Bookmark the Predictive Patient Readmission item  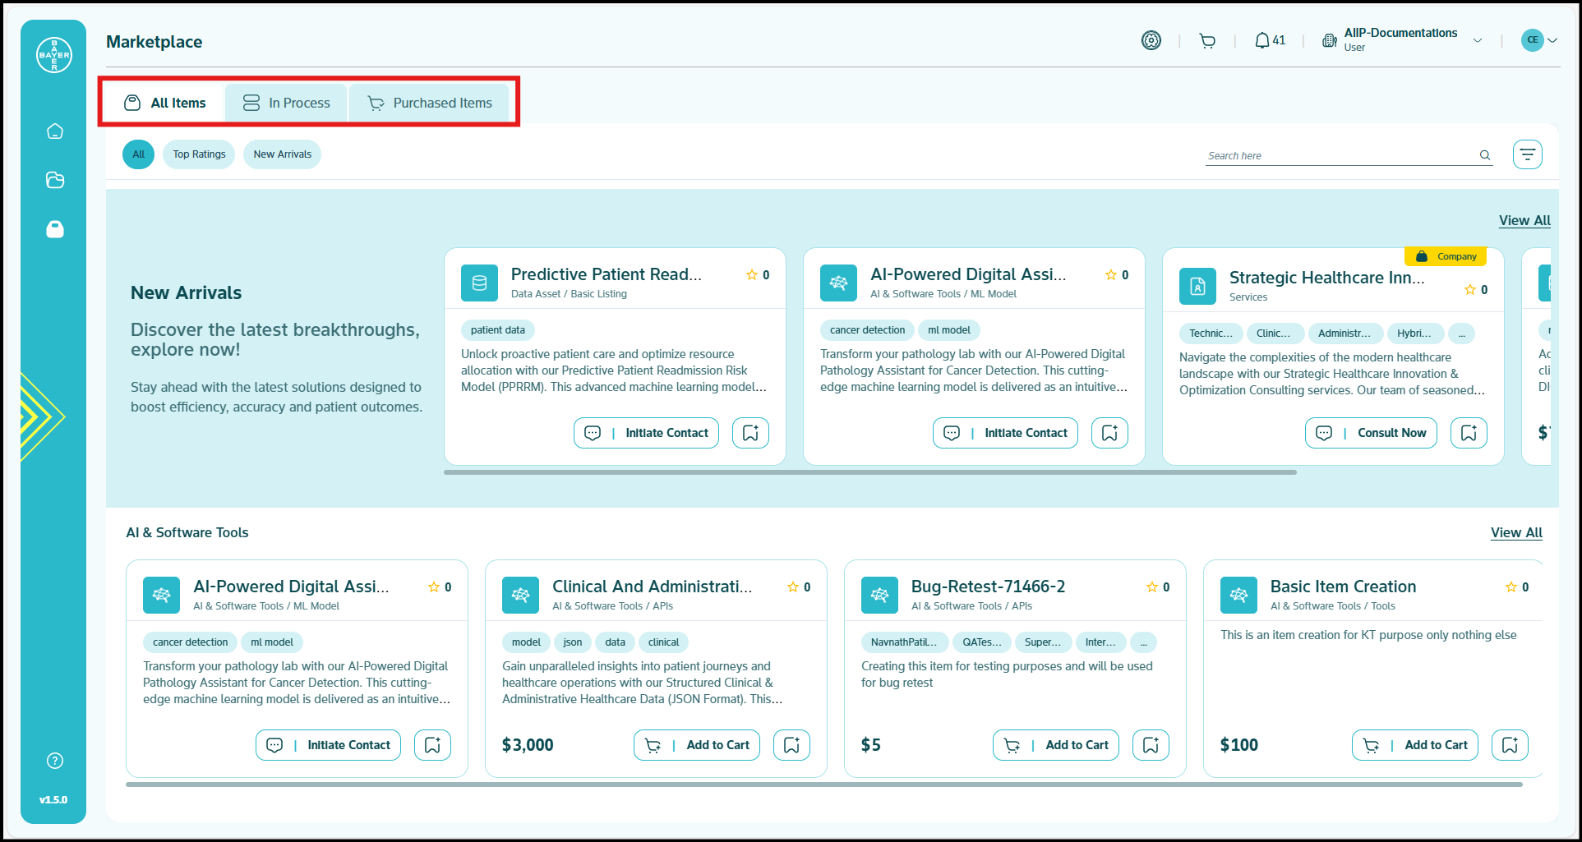click(750, 432)
